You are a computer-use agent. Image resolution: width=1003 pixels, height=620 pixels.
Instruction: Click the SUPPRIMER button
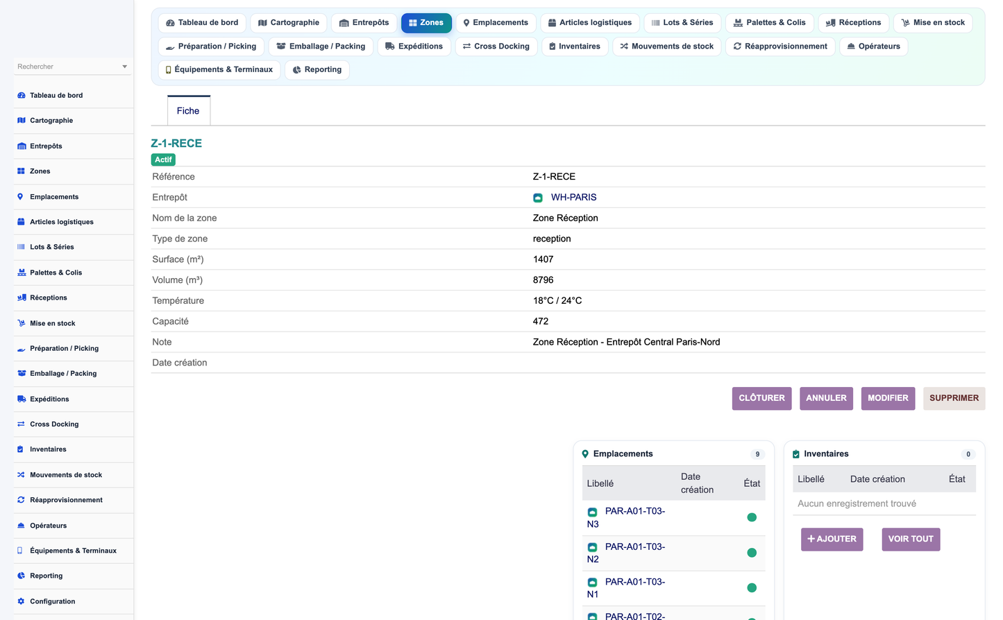[954, 399]
